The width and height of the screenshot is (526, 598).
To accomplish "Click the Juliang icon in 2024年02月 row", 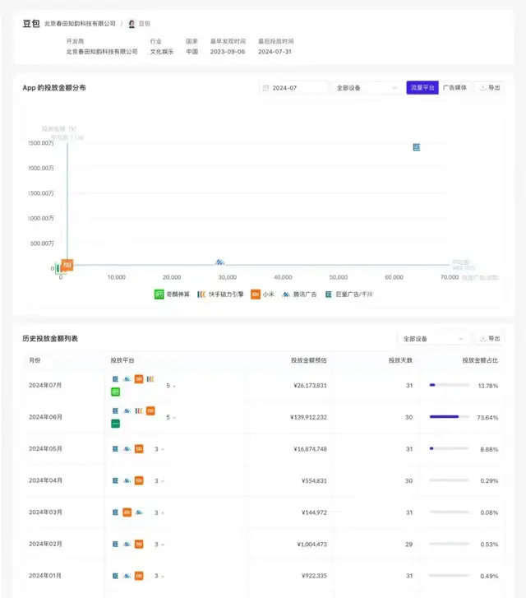I will click(115, 545).
